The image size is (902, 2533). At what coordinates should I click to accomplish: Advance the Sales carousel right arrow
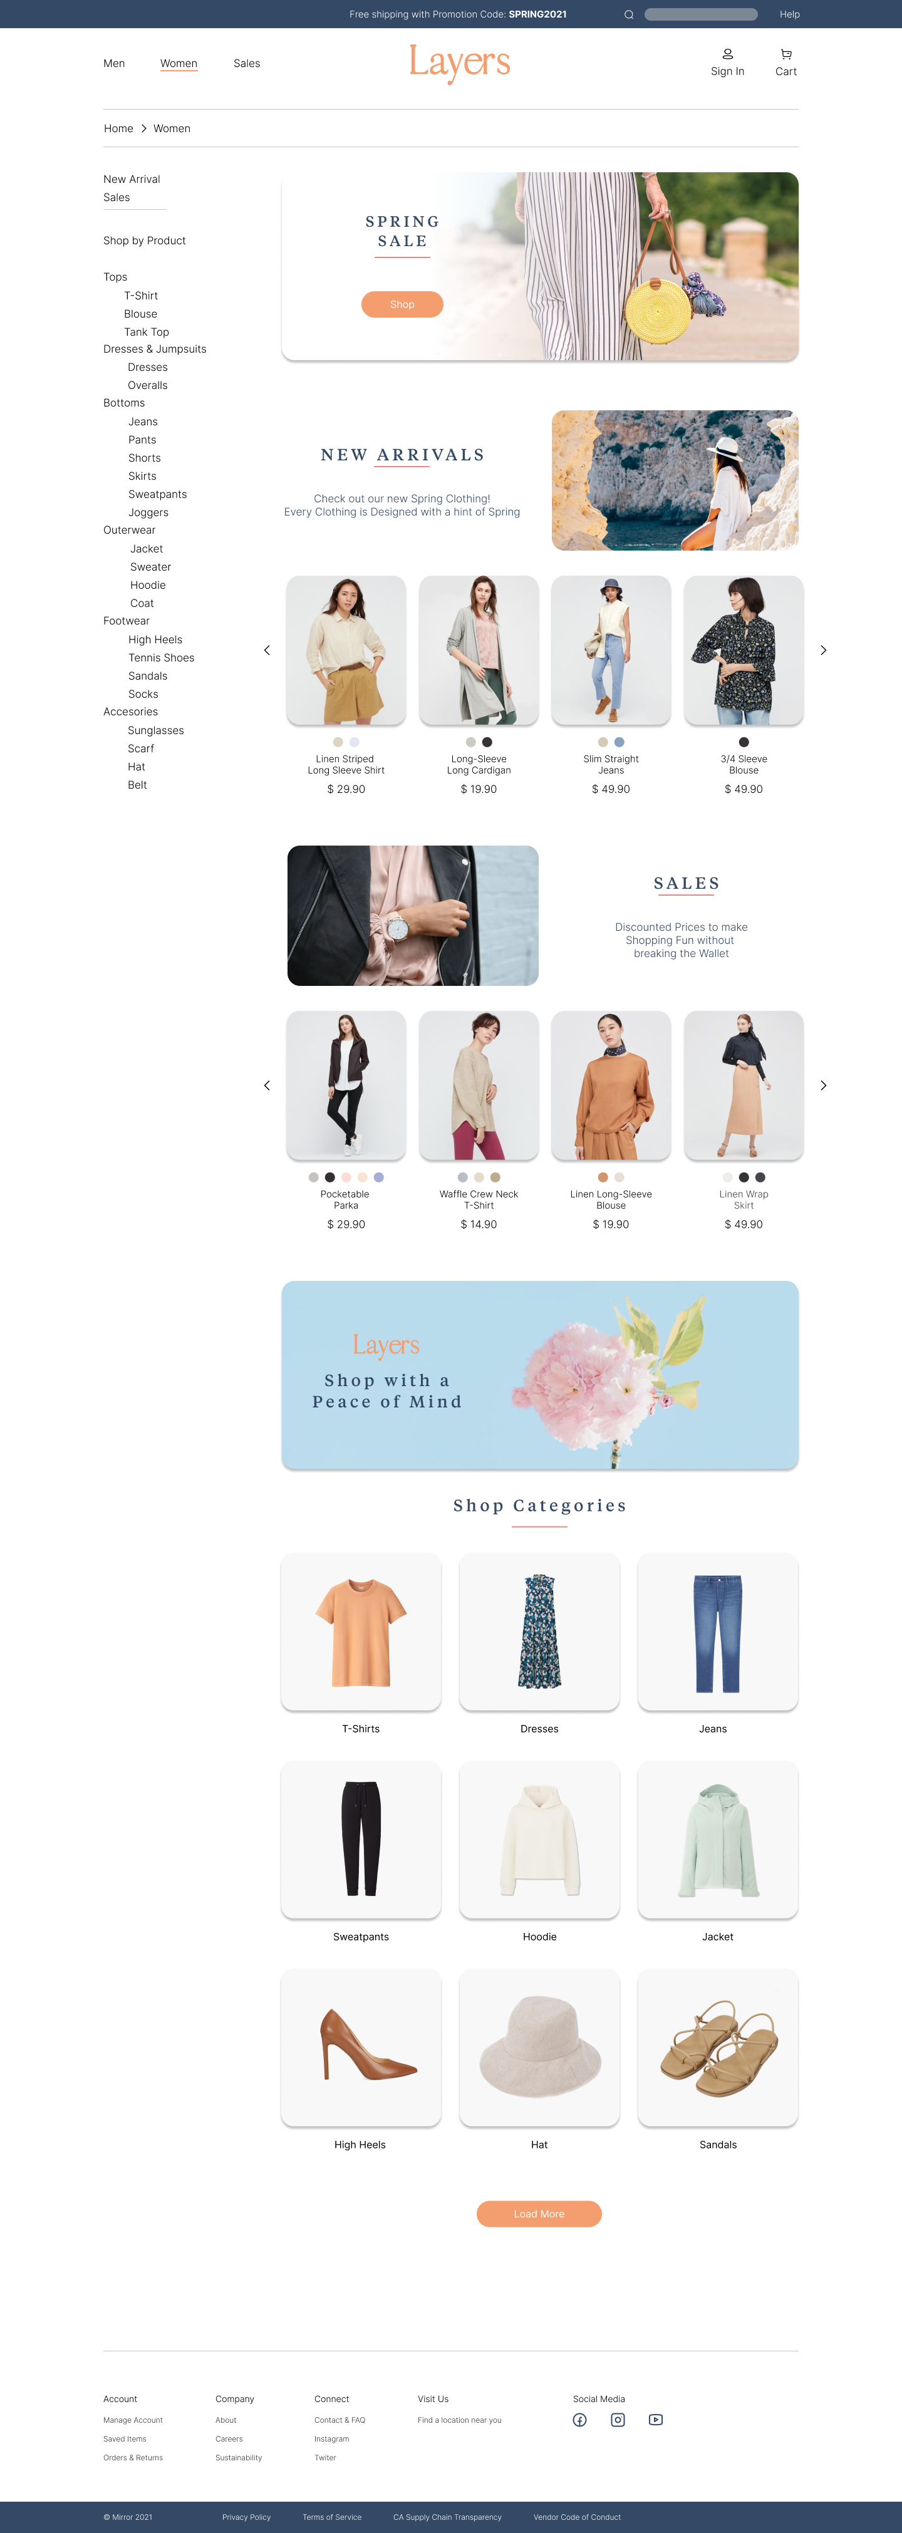(x=823, y=1085)
